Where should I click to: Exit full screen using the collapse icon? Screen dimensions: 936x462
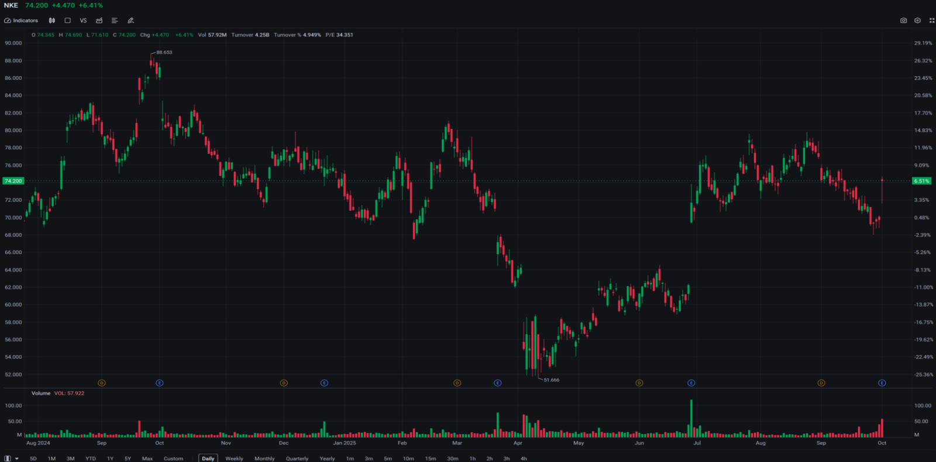click(932, 20)
